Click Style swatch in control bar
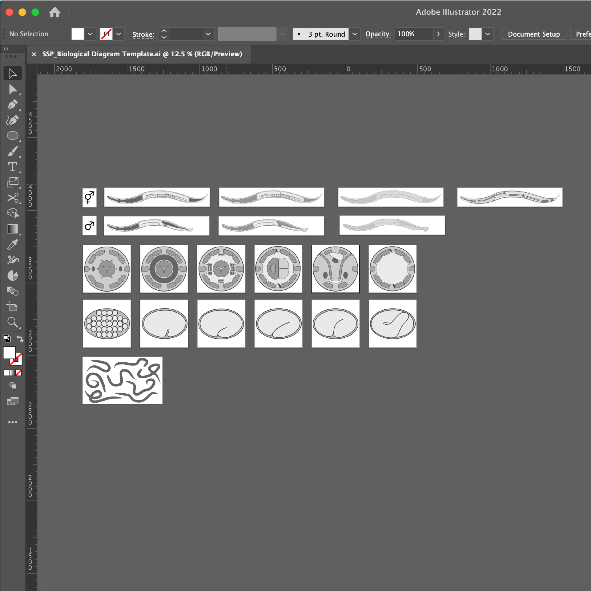The height and width of the screenshot is (591, 591). click(x=475, y=34)
